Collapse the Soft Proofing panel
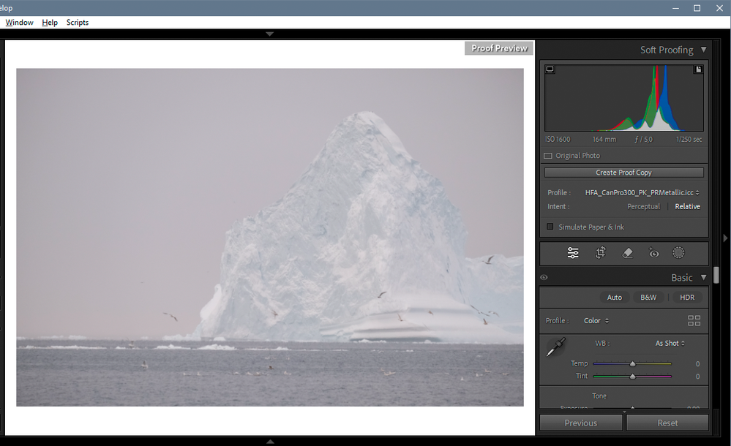 pos(703,50)
